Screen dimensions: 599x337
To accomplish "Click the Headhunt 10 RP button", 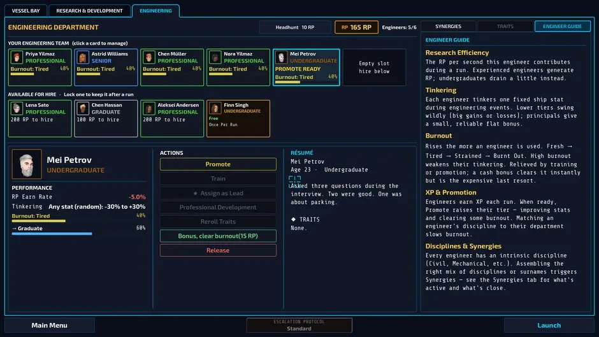I will pyautogui.click(x=295, y=27).
